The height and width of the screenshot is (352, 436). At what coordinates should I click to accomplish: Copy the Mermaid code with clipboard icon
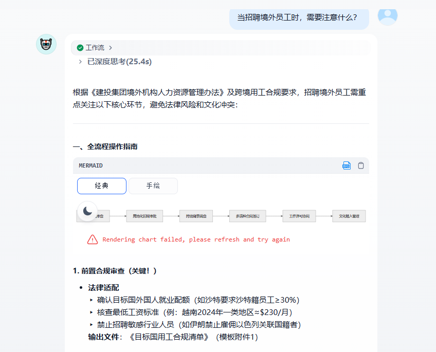(361, 165)
